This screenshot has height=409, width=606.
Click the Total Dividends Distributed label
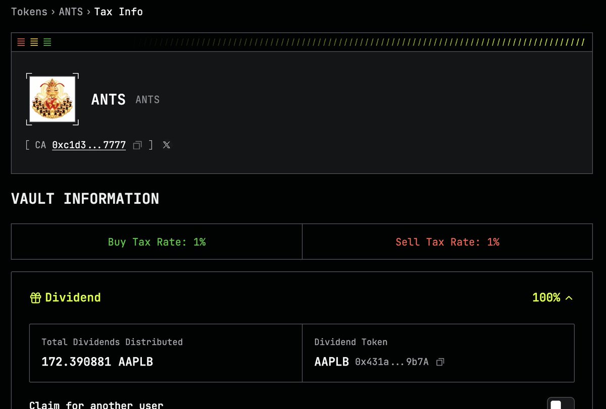tap(112, 342)
